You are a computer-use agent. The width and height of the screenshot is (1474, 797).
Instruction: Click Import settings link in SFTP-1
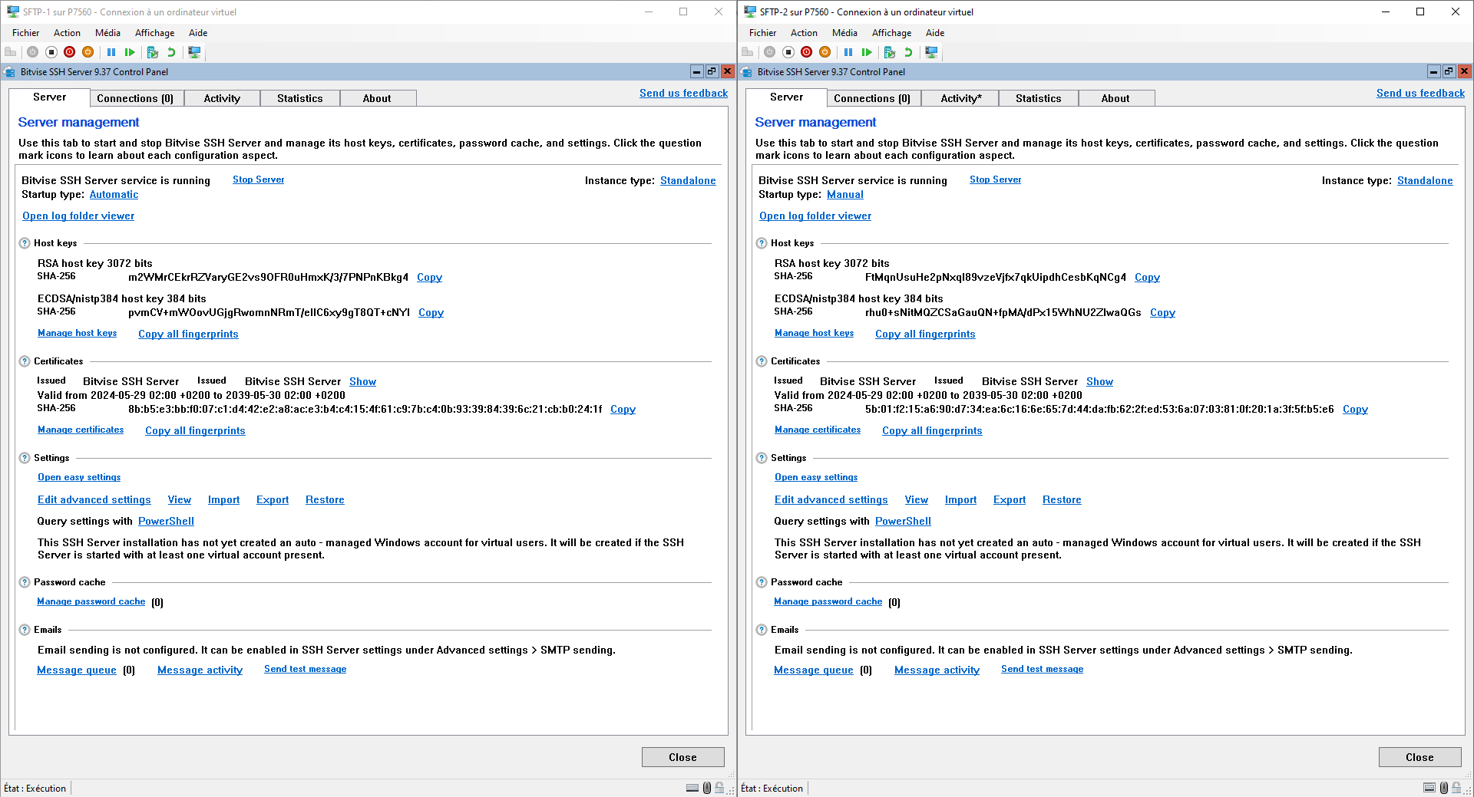(x=223, y=500)
